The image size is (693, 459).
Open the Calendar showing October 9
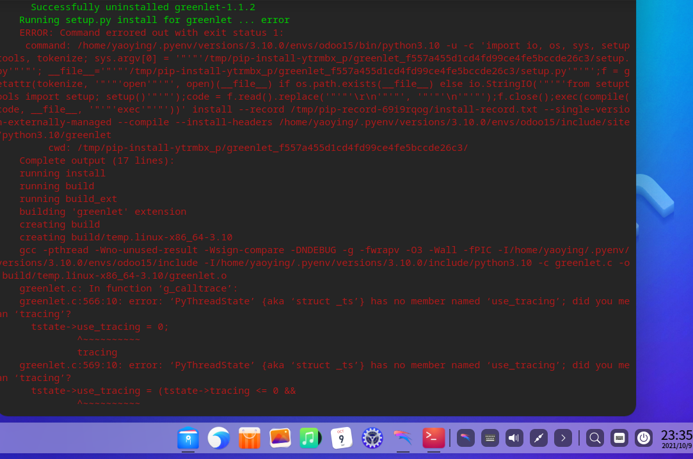[x=341, y=438]
